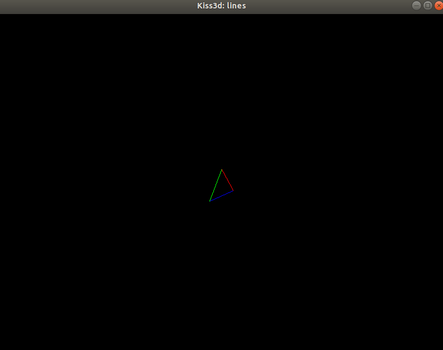The height and width of the screenshot is (350, 443).
Task: Close the Kiss3d lines window
Action: point(438,6)
